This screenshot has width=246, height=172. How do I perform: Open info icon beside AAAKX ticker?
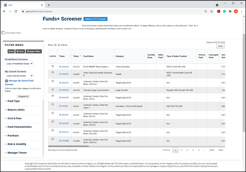(60, 123)
